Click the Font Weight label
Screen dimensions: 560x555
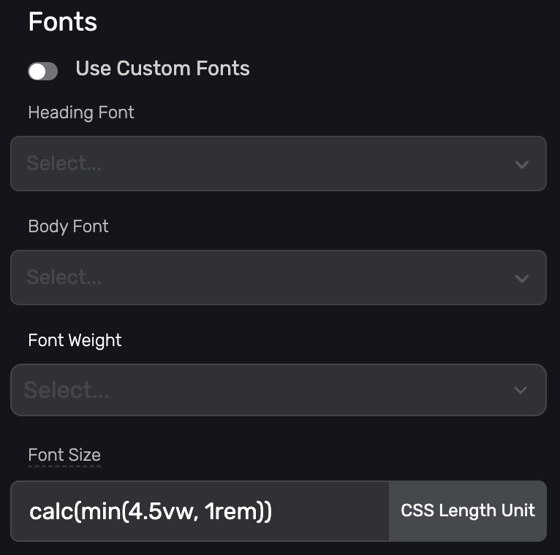(75, 340)
